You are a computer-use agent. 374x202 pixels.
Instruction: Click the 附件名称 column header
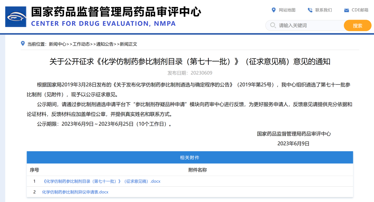pyautogui.click(x=197, y=170)
